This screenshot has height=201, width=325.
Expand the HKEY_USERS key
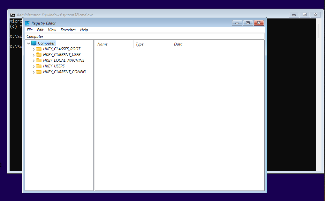(34, 66)
